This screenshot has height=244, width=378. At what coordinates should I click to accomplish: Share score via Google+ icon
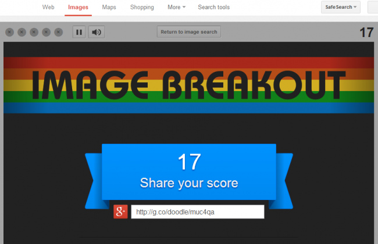[120, 212]
